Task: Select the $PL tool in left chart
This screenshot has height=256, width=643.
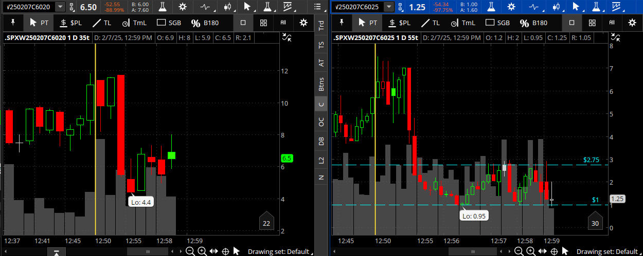Action: pos(69,23)
